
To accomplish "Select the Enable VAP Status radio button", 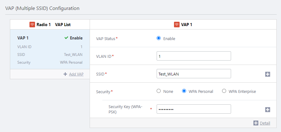I will tap(159, 38).
